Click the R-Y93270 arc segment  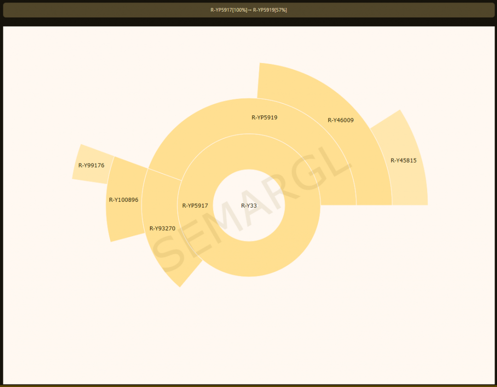point(162,228)
